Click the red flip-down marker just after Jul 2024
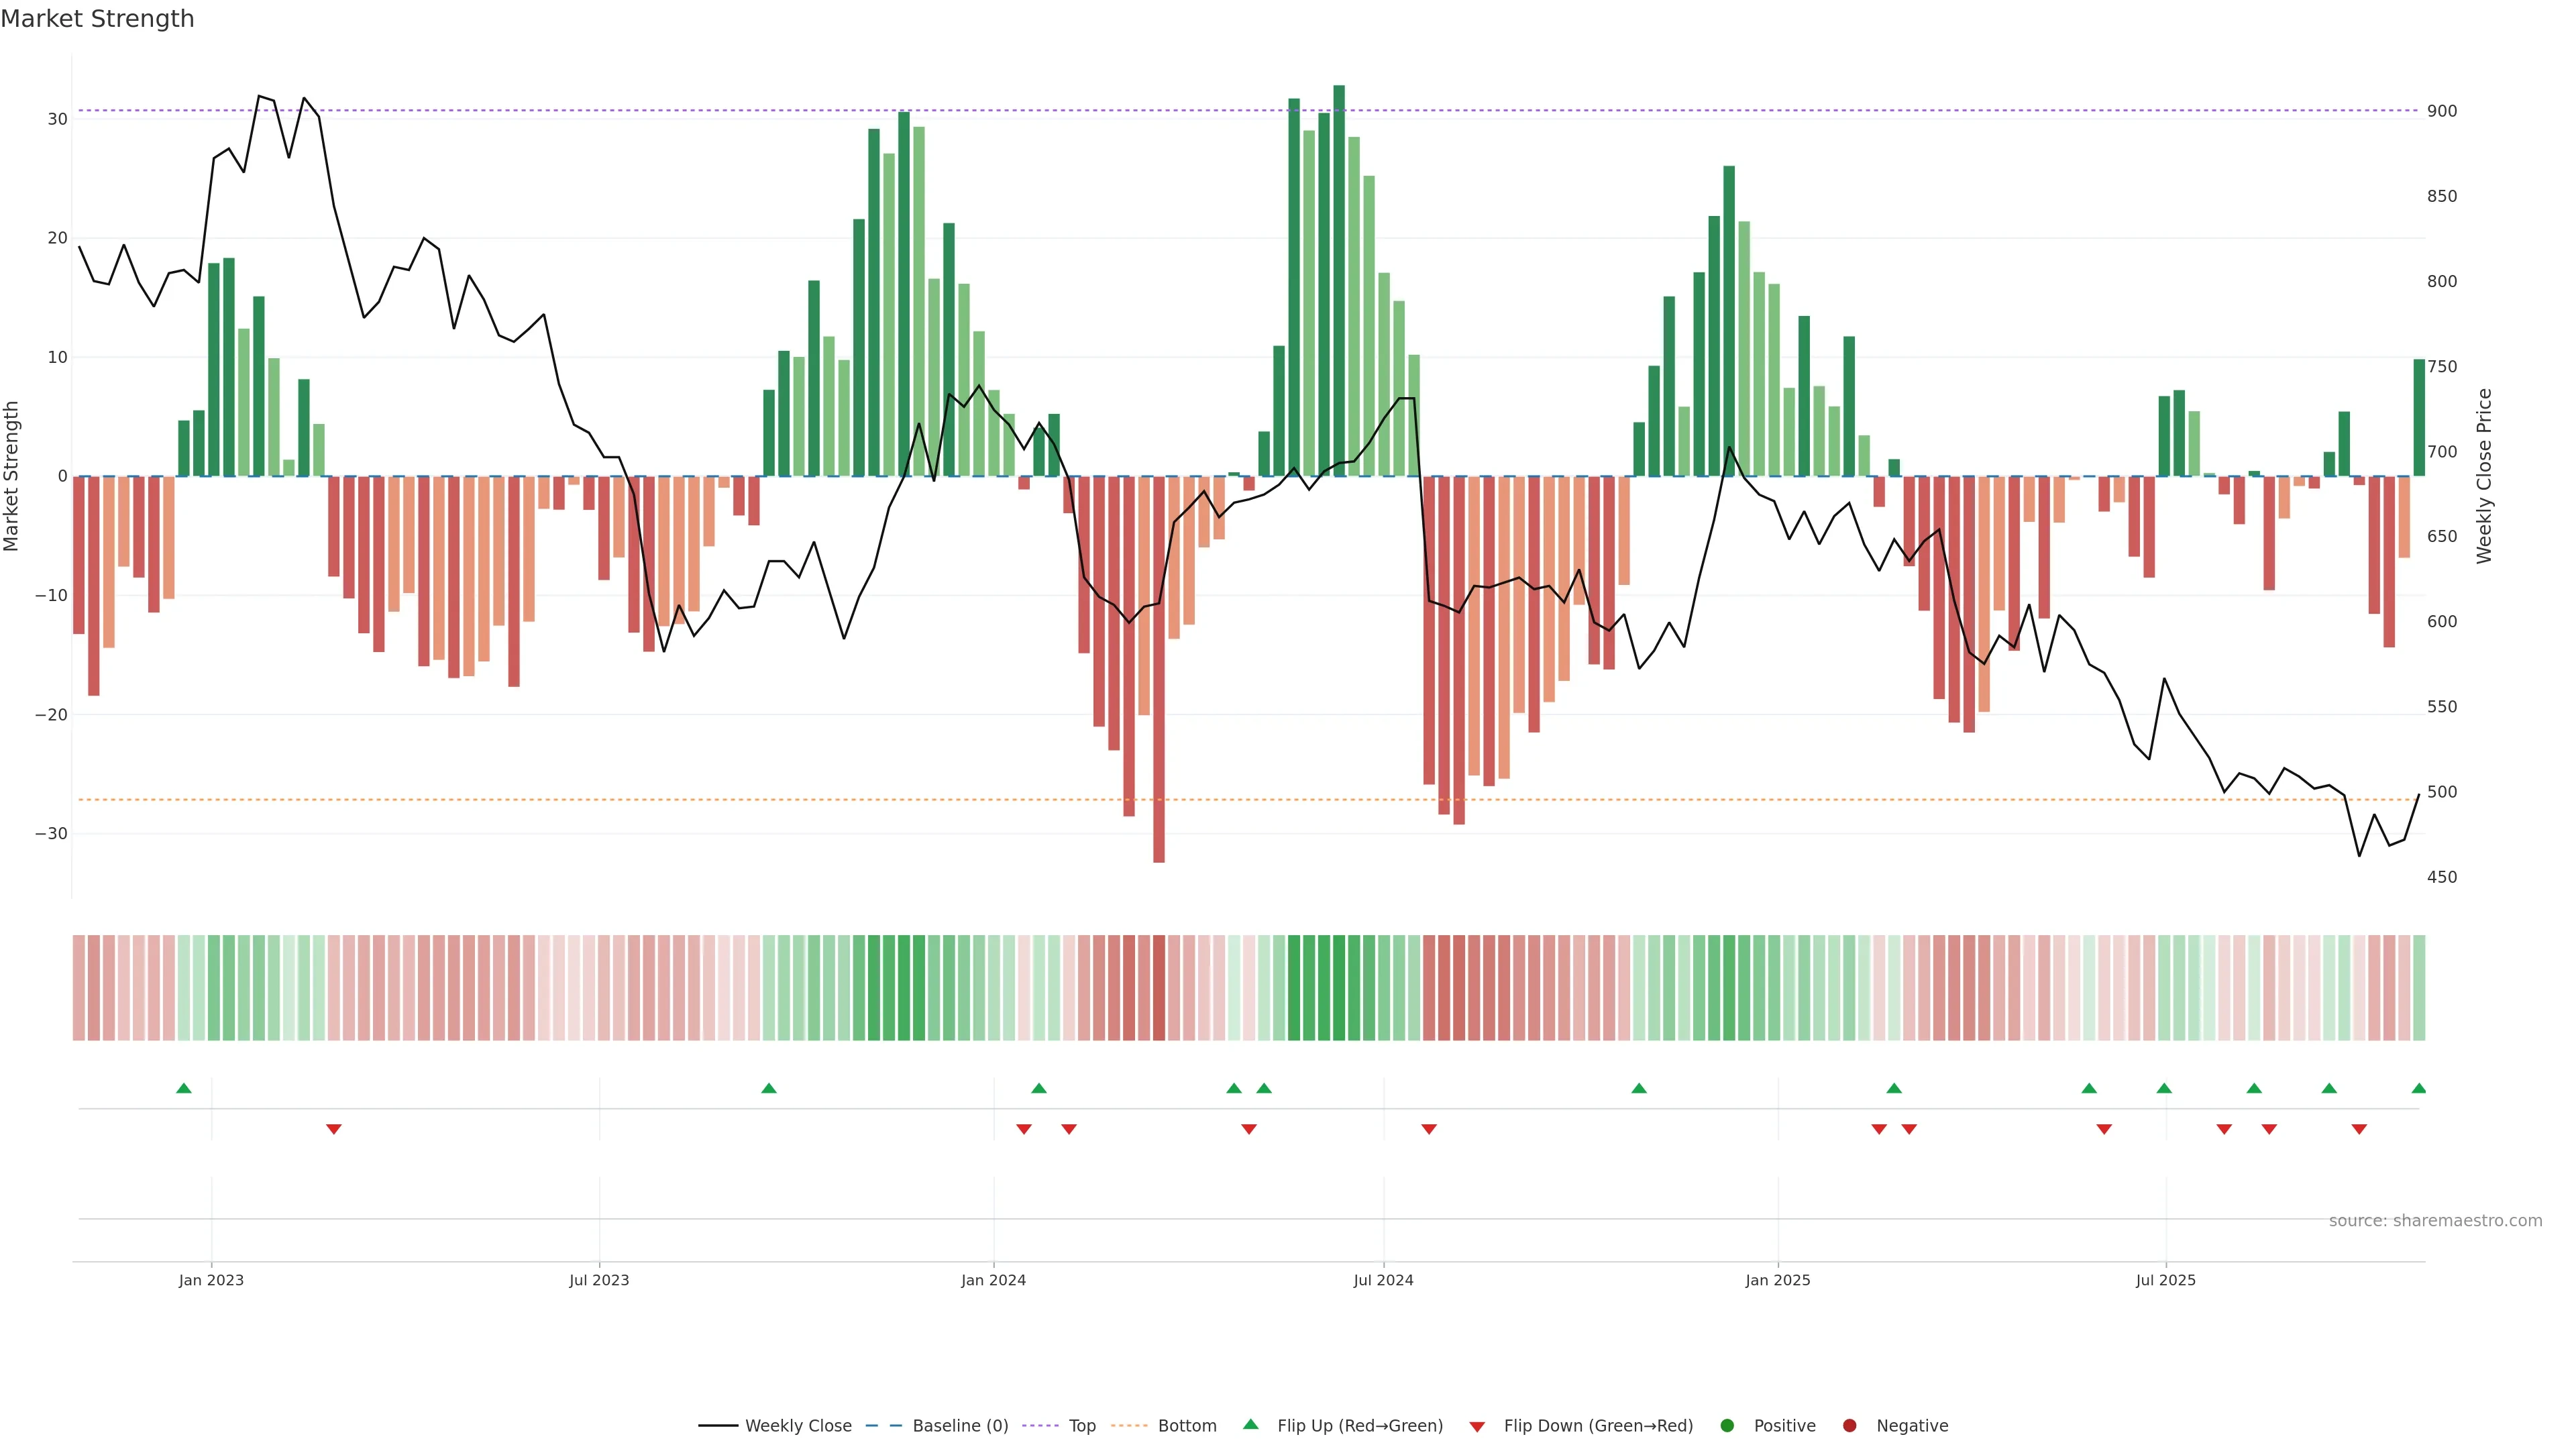 point(1429,1129)
